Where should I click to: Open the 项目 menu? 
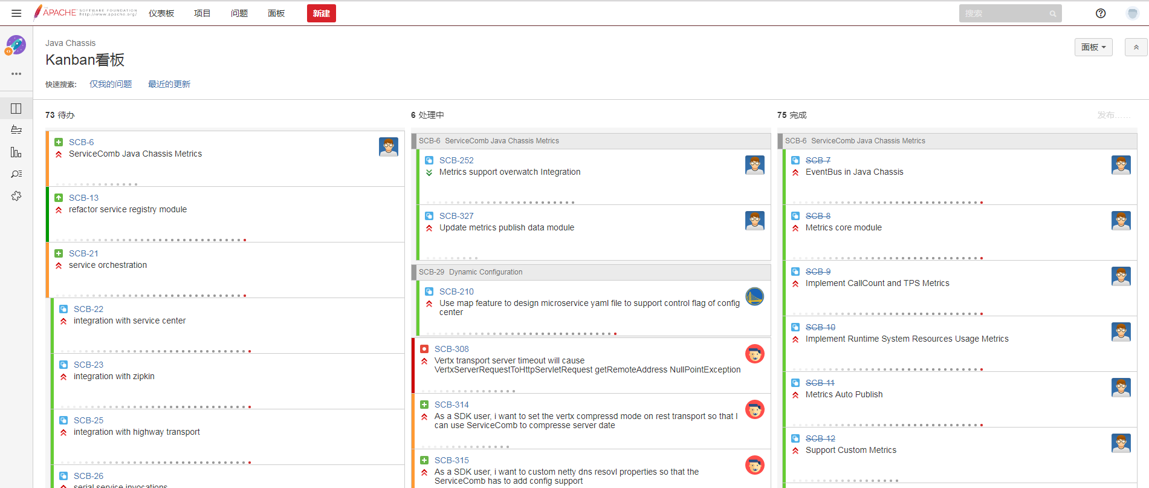click(x=202, y=13)
